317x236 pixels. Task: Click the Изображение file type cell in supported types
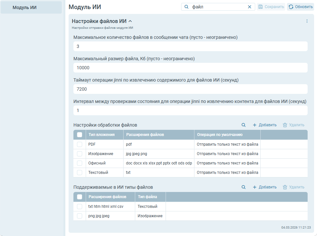coord(150,216)
